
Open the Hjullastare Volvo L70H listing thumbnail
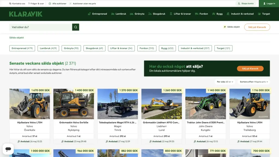click(x=30, y=104)
